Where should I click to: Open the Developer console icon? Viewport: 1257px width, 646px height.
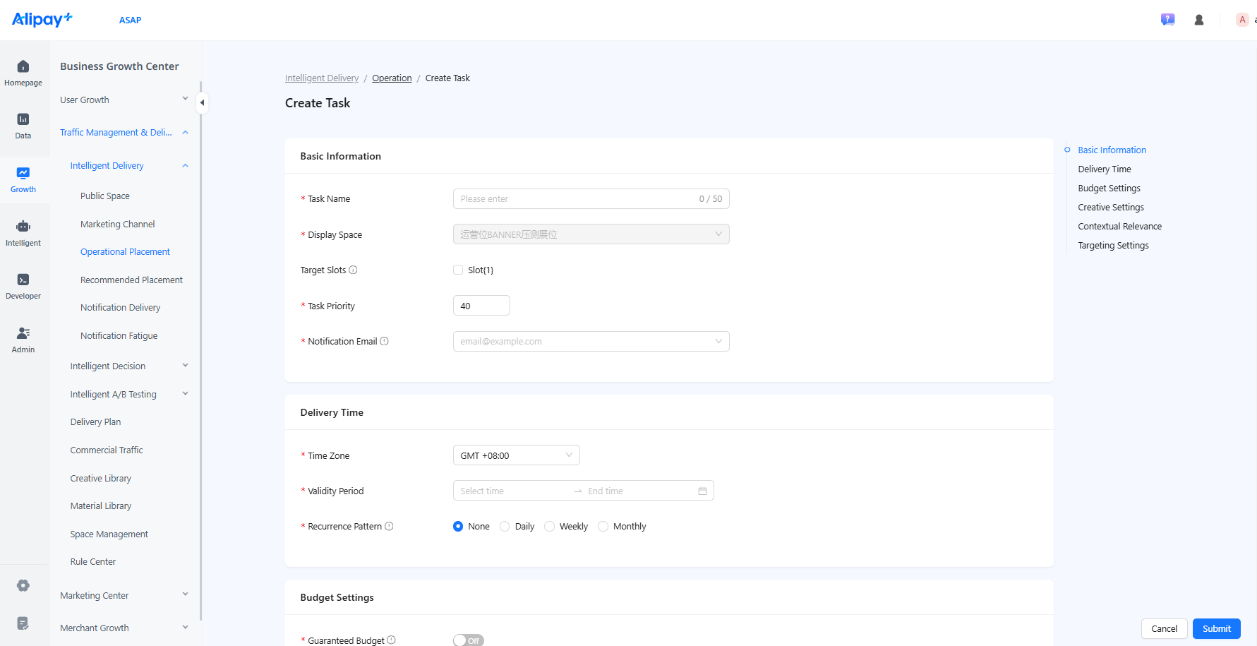23,280
